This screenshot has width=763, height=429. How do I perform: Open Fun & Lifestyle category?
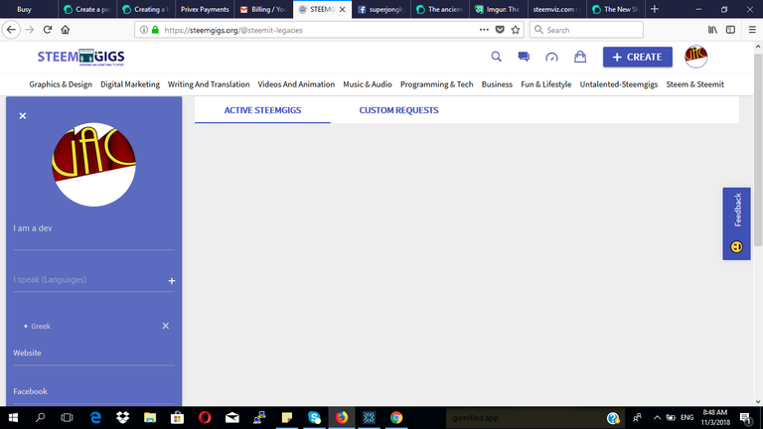tap(546, 84)
